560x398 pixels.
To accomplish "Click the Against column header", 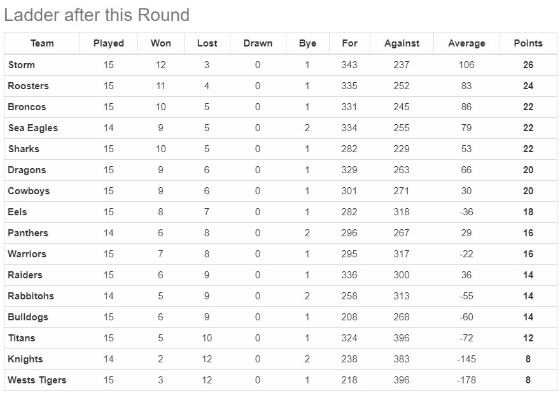I will click(x=402, y=43).
